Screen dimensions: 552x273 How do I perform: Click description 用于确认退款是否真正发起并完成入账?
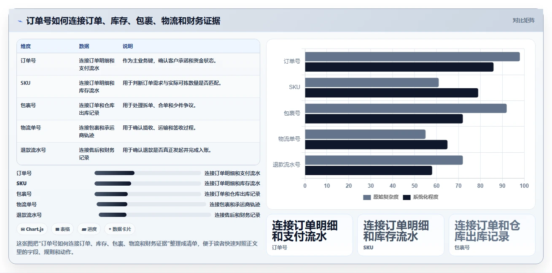[167, 150]
